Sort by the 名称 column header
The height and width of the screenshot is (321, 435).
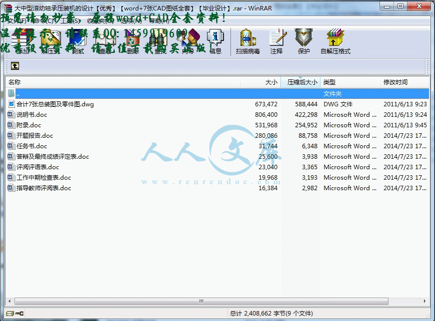tap(122, 82)
